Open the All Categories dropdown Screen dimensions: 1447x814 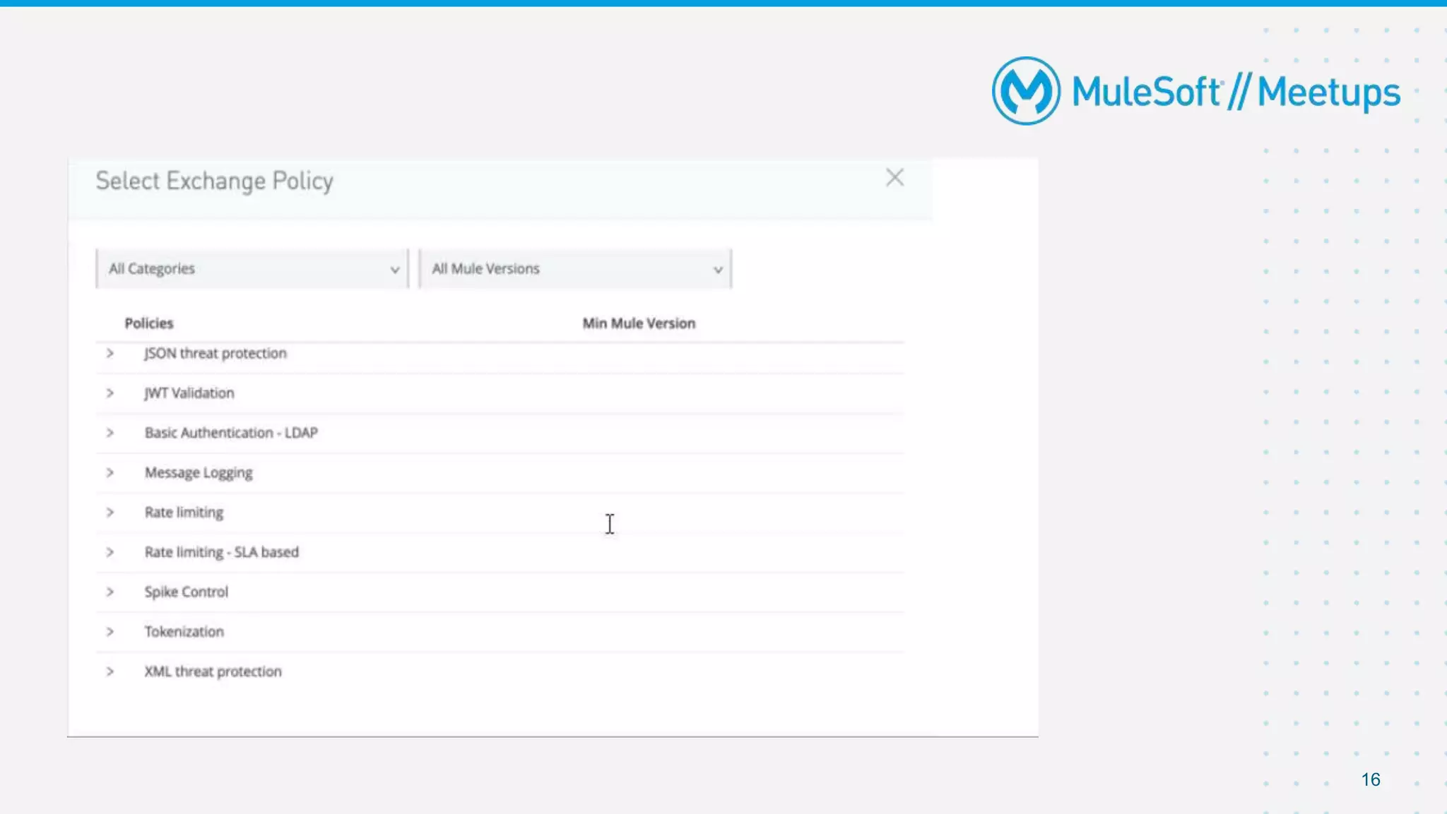click(x=252, y=269)
